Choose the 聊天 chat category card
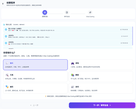 pyautogui.click(x=35, y=65)
